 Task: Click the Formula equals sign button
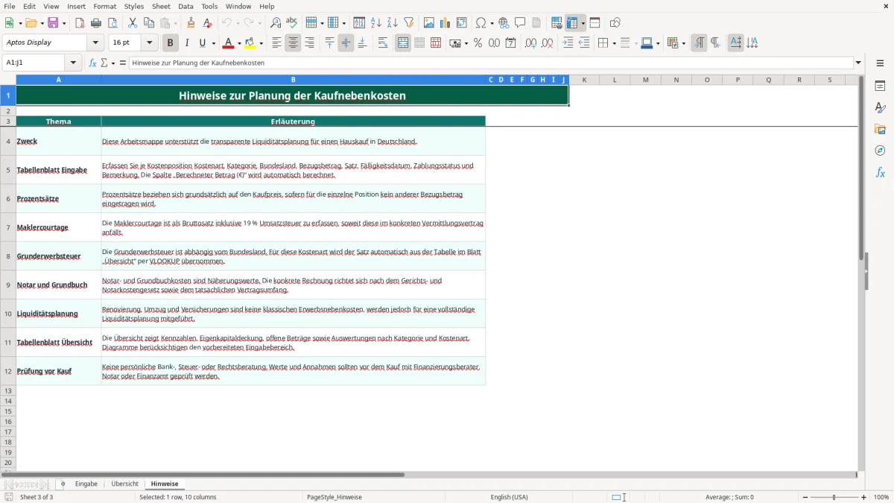point(123,63)
